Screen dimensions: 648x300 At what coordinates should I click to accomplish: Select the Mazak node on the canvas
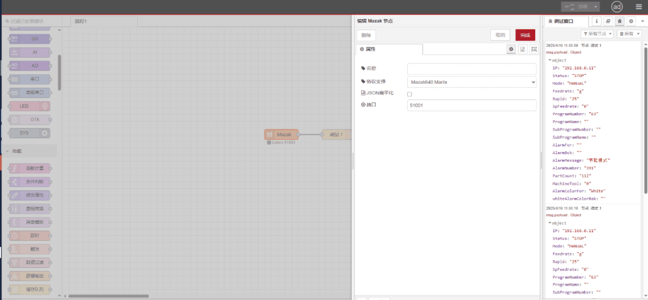click(281, 134)
